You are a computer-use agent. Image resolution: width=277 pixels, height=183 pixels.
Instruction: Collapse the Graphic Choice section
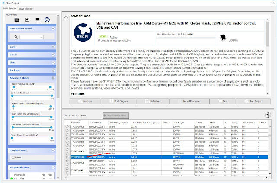(x=53, y=151)
